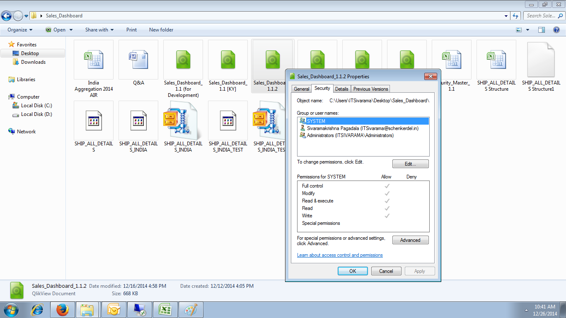
Task: Click the Explorer Back arrow button
Action: 7,16
